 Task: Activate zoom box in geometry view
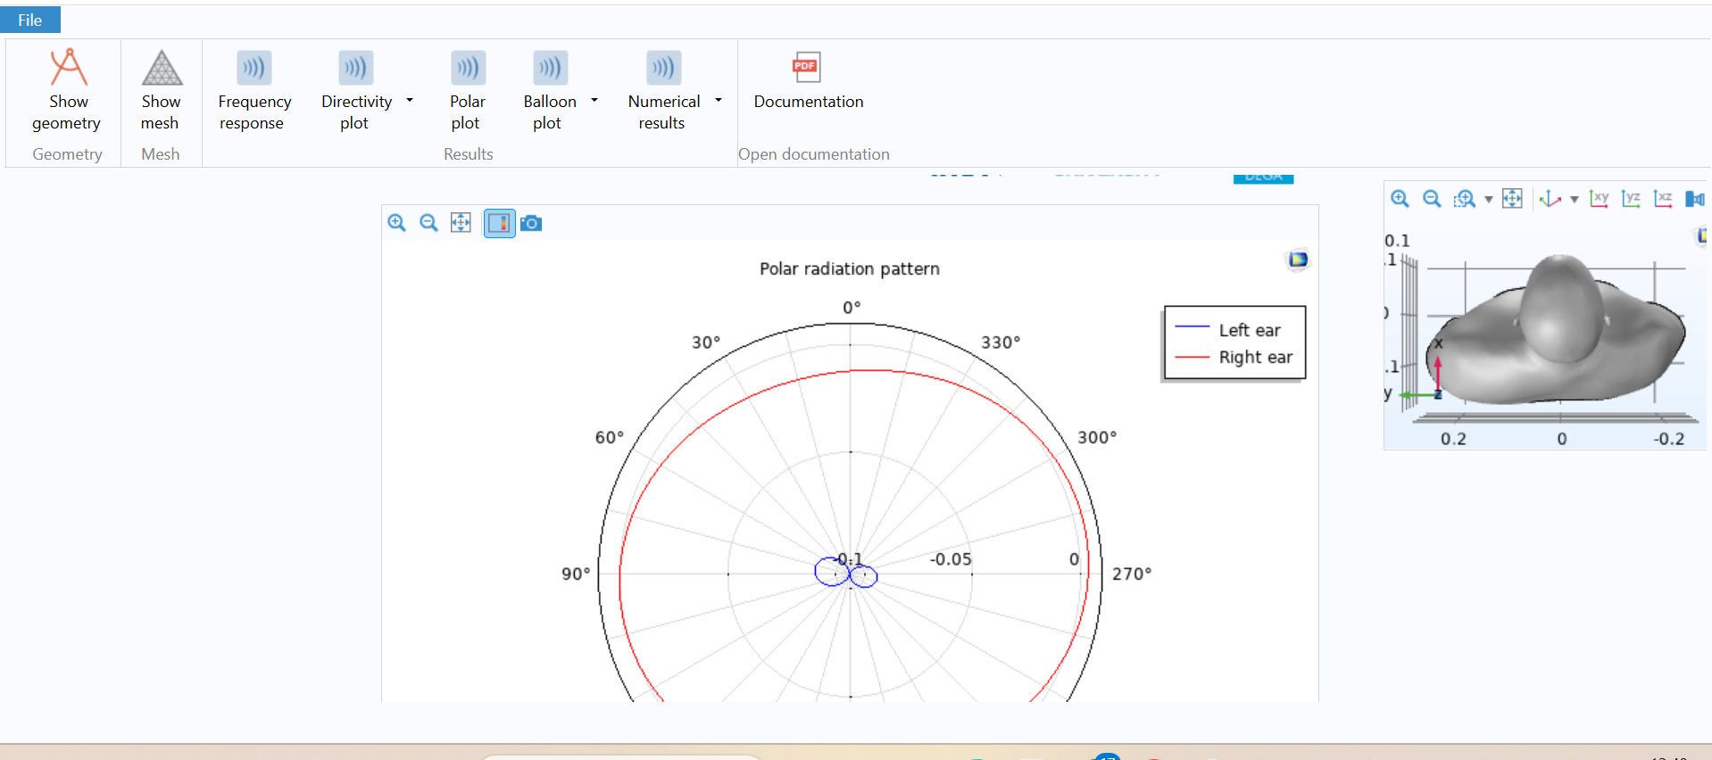coord(1464,199)
